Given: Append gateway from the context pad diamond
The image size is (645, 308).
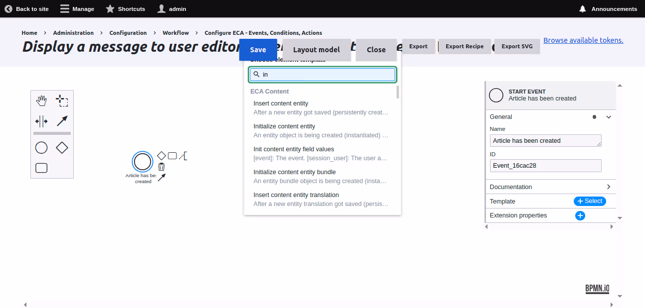Looking at the screenshot, I should point(161,156).
